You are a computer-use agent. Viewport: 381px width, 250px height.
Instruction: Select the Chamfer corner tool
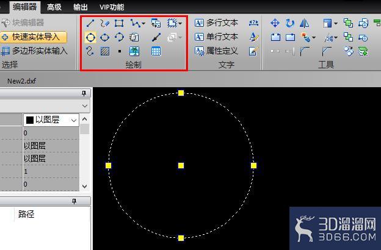[x=326, y=51]
